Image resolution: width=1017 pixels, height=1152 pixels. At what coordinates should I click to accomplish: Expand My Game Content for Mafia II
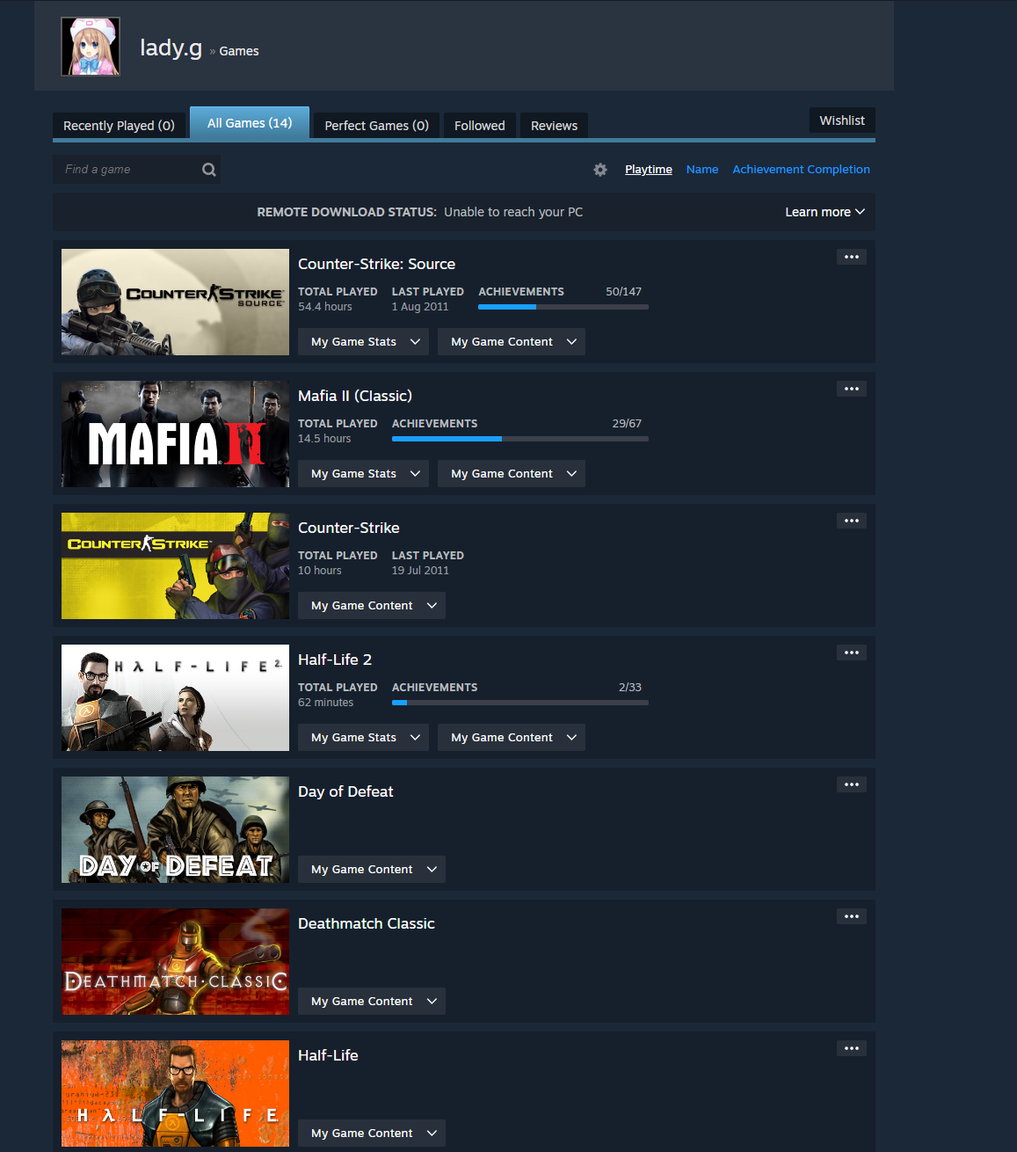tap(512, 473)
